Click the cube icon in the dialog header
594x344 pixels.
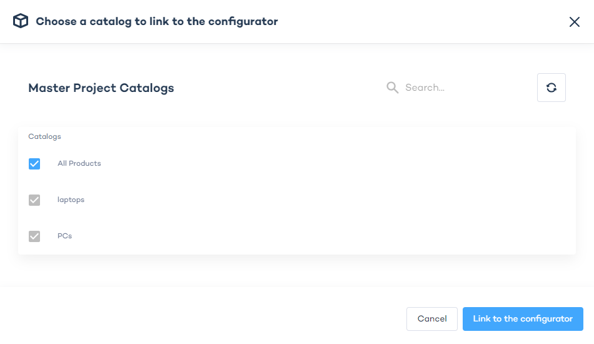tap(21, 21)
